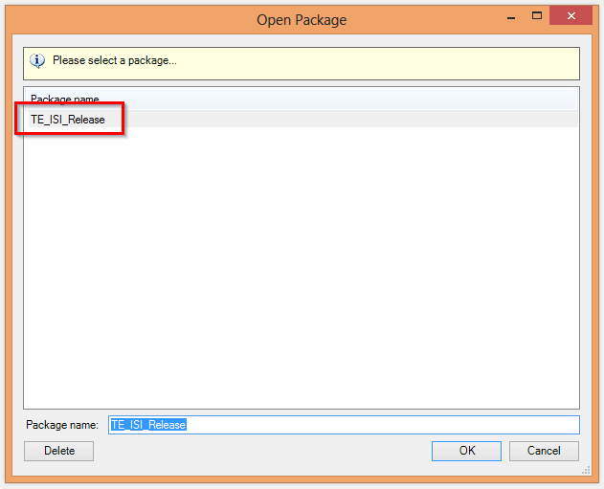Viewport: 604px width, 489px height.
Task: Click blank yellow banner area right of message
Action: click(383, 61)
